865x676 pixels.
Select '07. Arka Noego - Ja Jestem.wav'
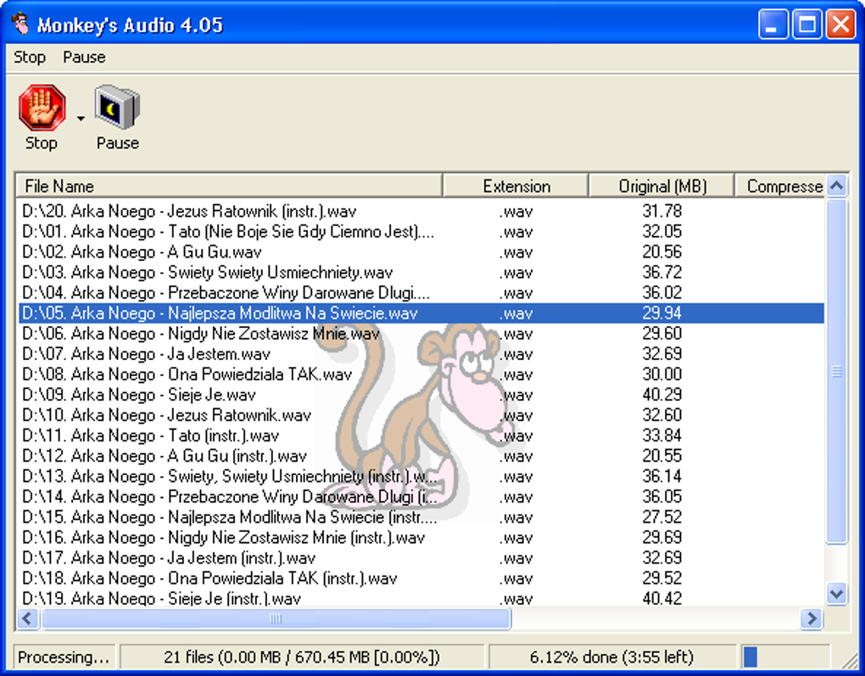[x=421, y=354]
